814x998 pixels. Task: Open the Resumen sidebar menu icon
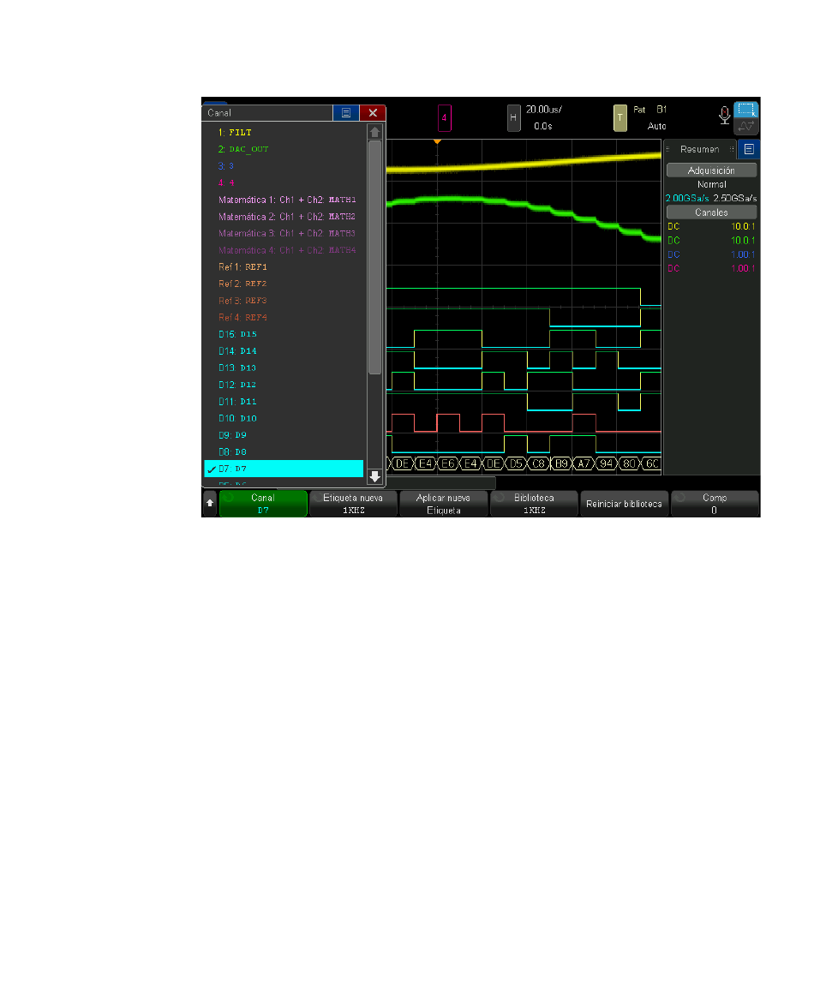[749, 149]
